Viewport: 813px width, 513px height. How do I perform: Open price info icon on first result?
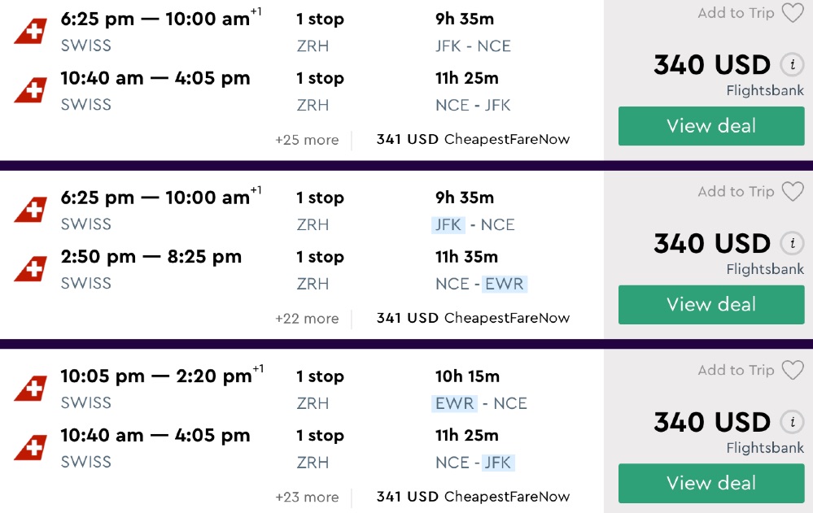point(791,64)
